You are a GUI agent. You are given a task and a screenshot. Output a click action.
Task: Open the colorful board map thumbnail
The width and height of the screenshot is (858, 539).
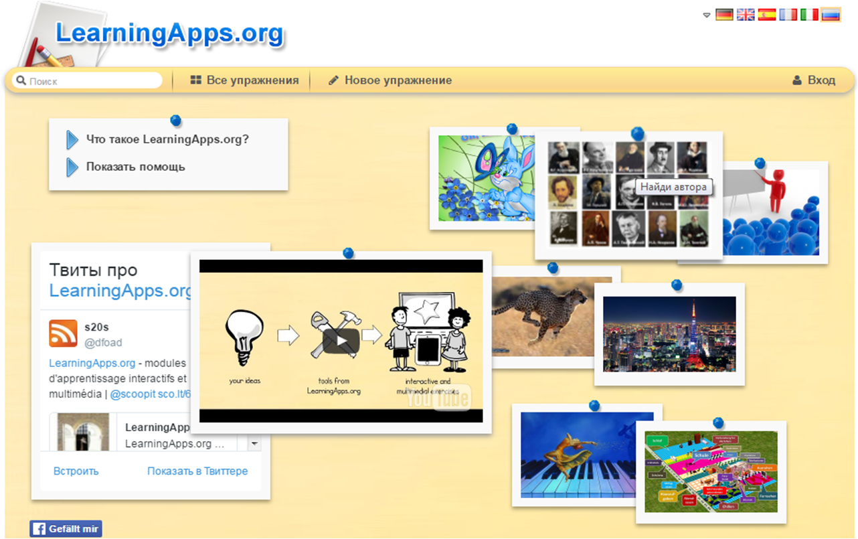[711, 472]
